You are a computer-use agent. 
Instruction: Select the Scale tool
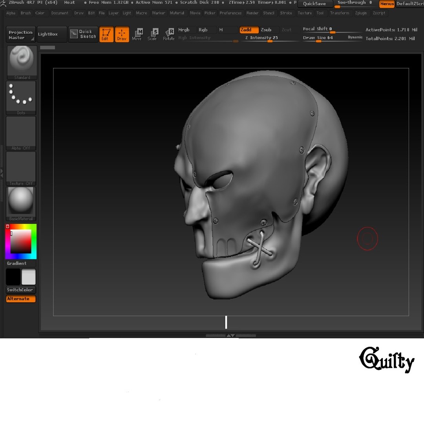152,34
